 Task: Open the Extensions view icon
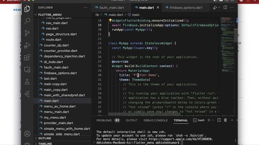coord(27,57)
